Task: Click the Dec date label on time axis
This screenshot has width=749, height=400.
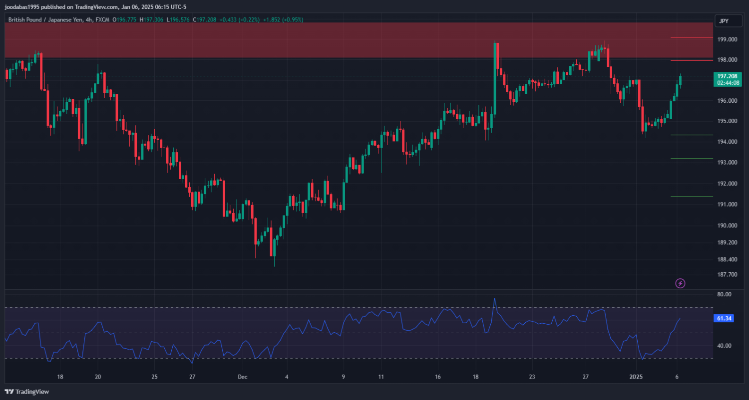Action: (x=243, y=377)
